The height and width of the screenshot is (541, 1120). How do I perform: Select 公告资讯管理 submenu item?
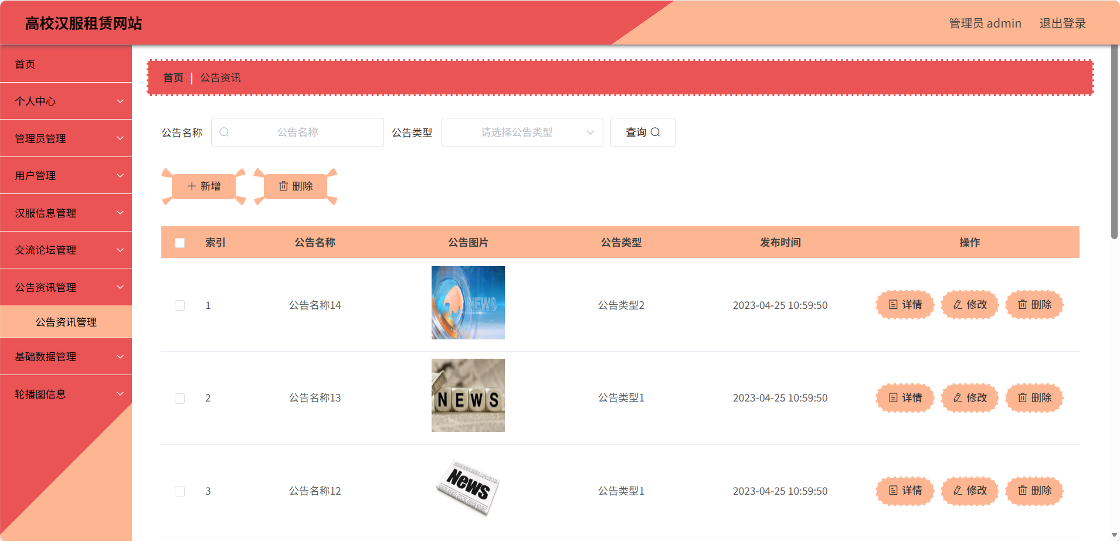(x=66, y=322)
